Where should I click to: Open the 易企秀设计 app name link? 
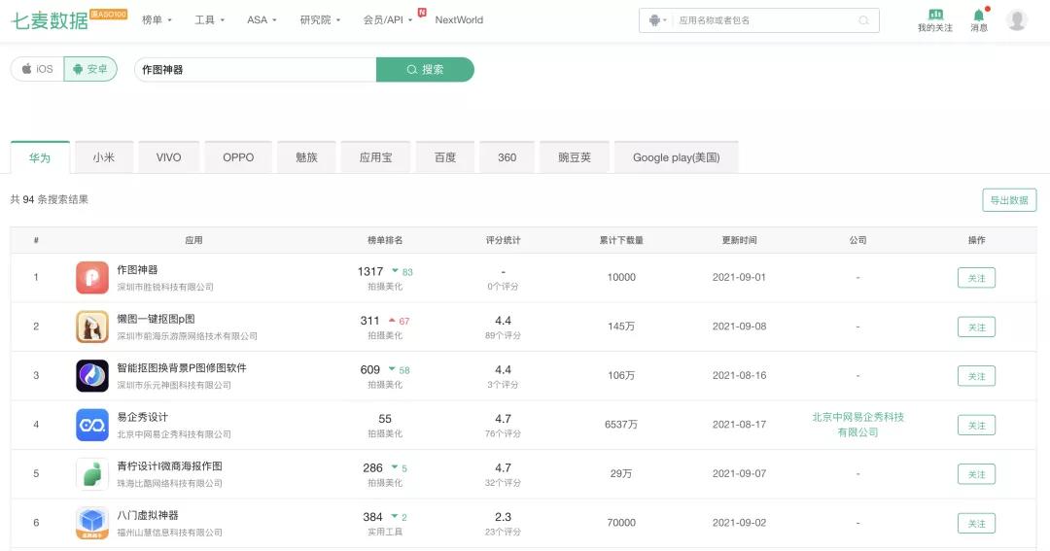[x=143, y=417]
